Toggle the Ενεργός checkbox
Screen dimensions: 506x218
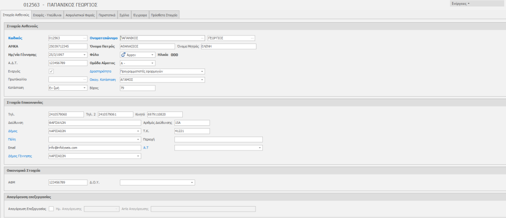tap(51, 72)
